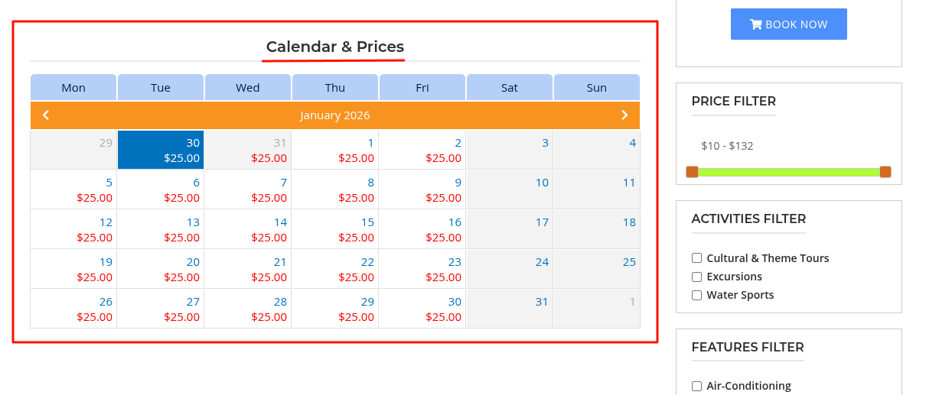Choose January 23 in the calendar
This screenshot has width=939, height=395.
pyautogui.click(x=422, y=269)
